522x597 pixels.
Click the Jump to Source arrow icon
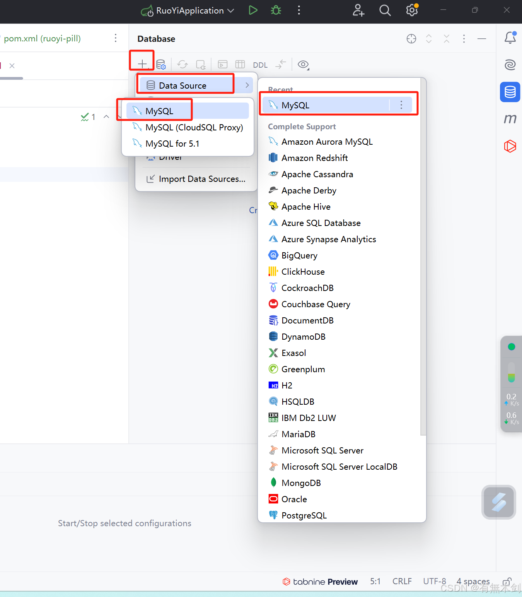[x=281, y=64]
